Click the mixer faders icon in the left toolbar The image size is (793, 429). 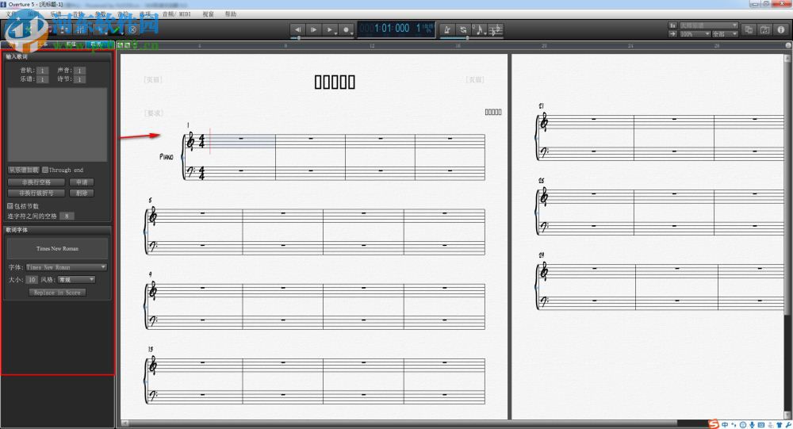(80, 29)
